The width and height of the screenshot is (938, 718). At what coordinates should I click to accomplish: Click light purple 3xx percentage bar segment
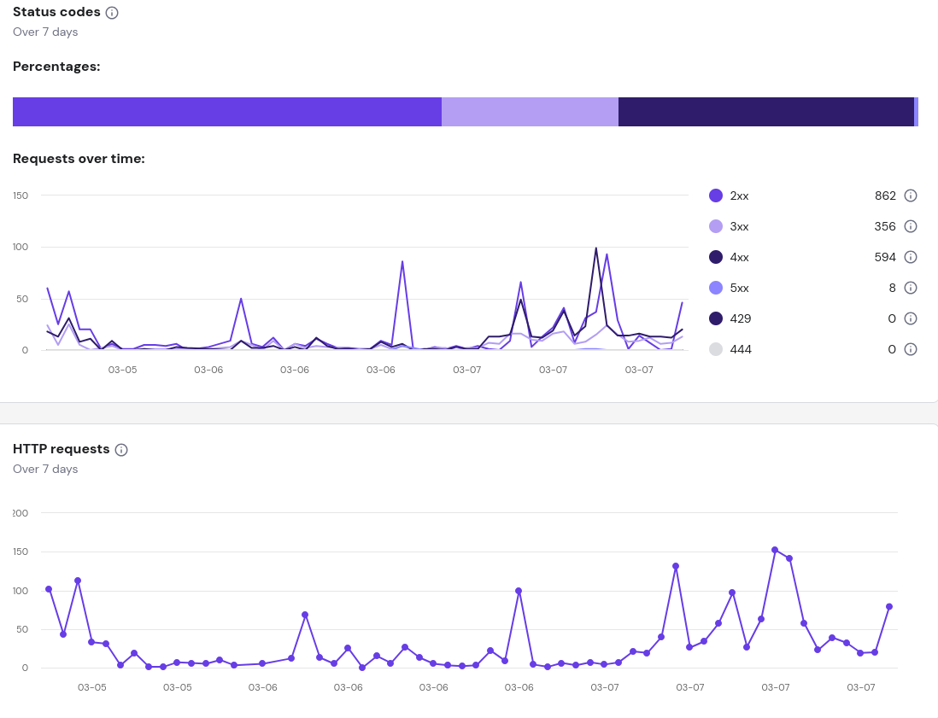[530, 112]
